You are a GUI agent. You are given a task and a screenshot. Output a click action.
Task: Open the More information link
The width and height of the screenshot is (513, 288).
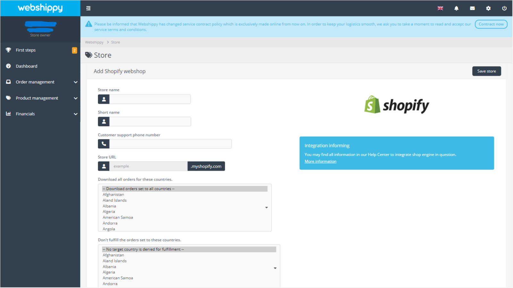tap(320, 162)
